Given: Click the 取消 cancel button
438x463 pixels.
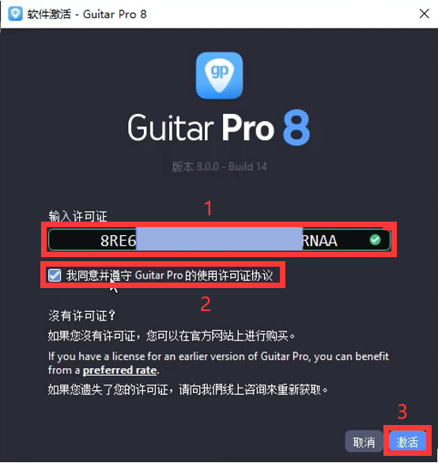Looking at the screenshot, I should 364,442.
